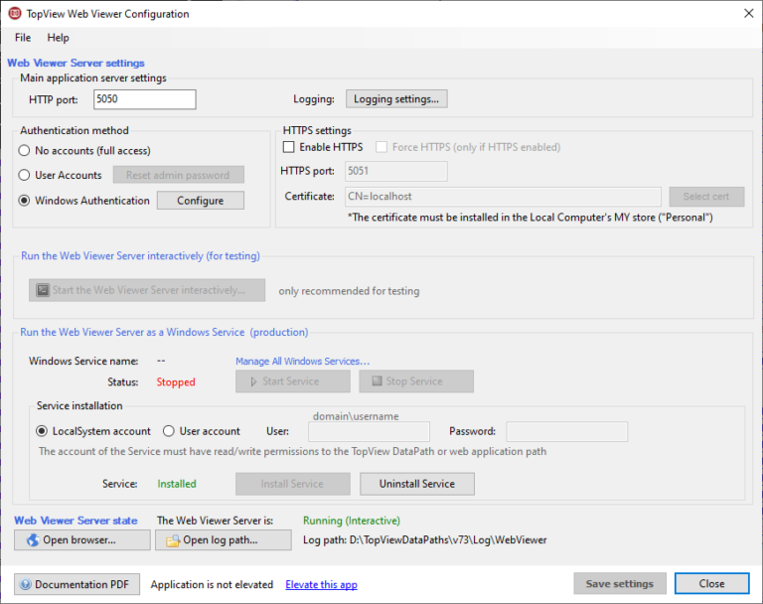This screenshot has height=604, width=763.
Task: Enable the HTTPS checkbox
Action: (x=289, y=147)
